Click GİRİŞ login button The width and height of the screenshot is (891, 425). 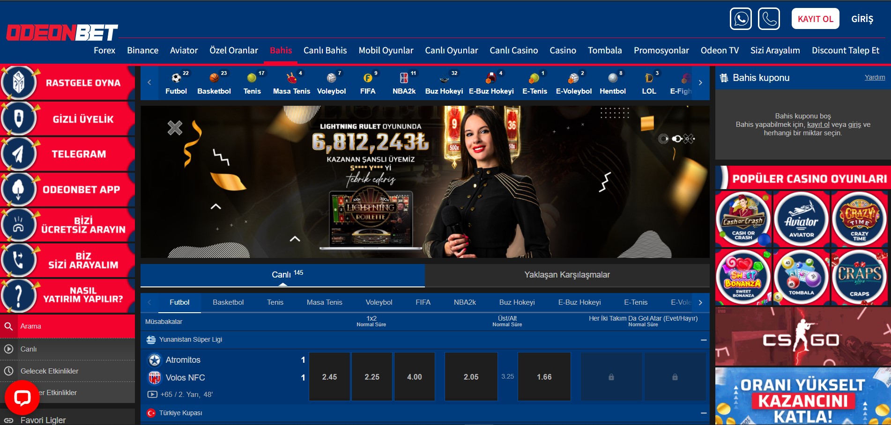tap(862, 19)
